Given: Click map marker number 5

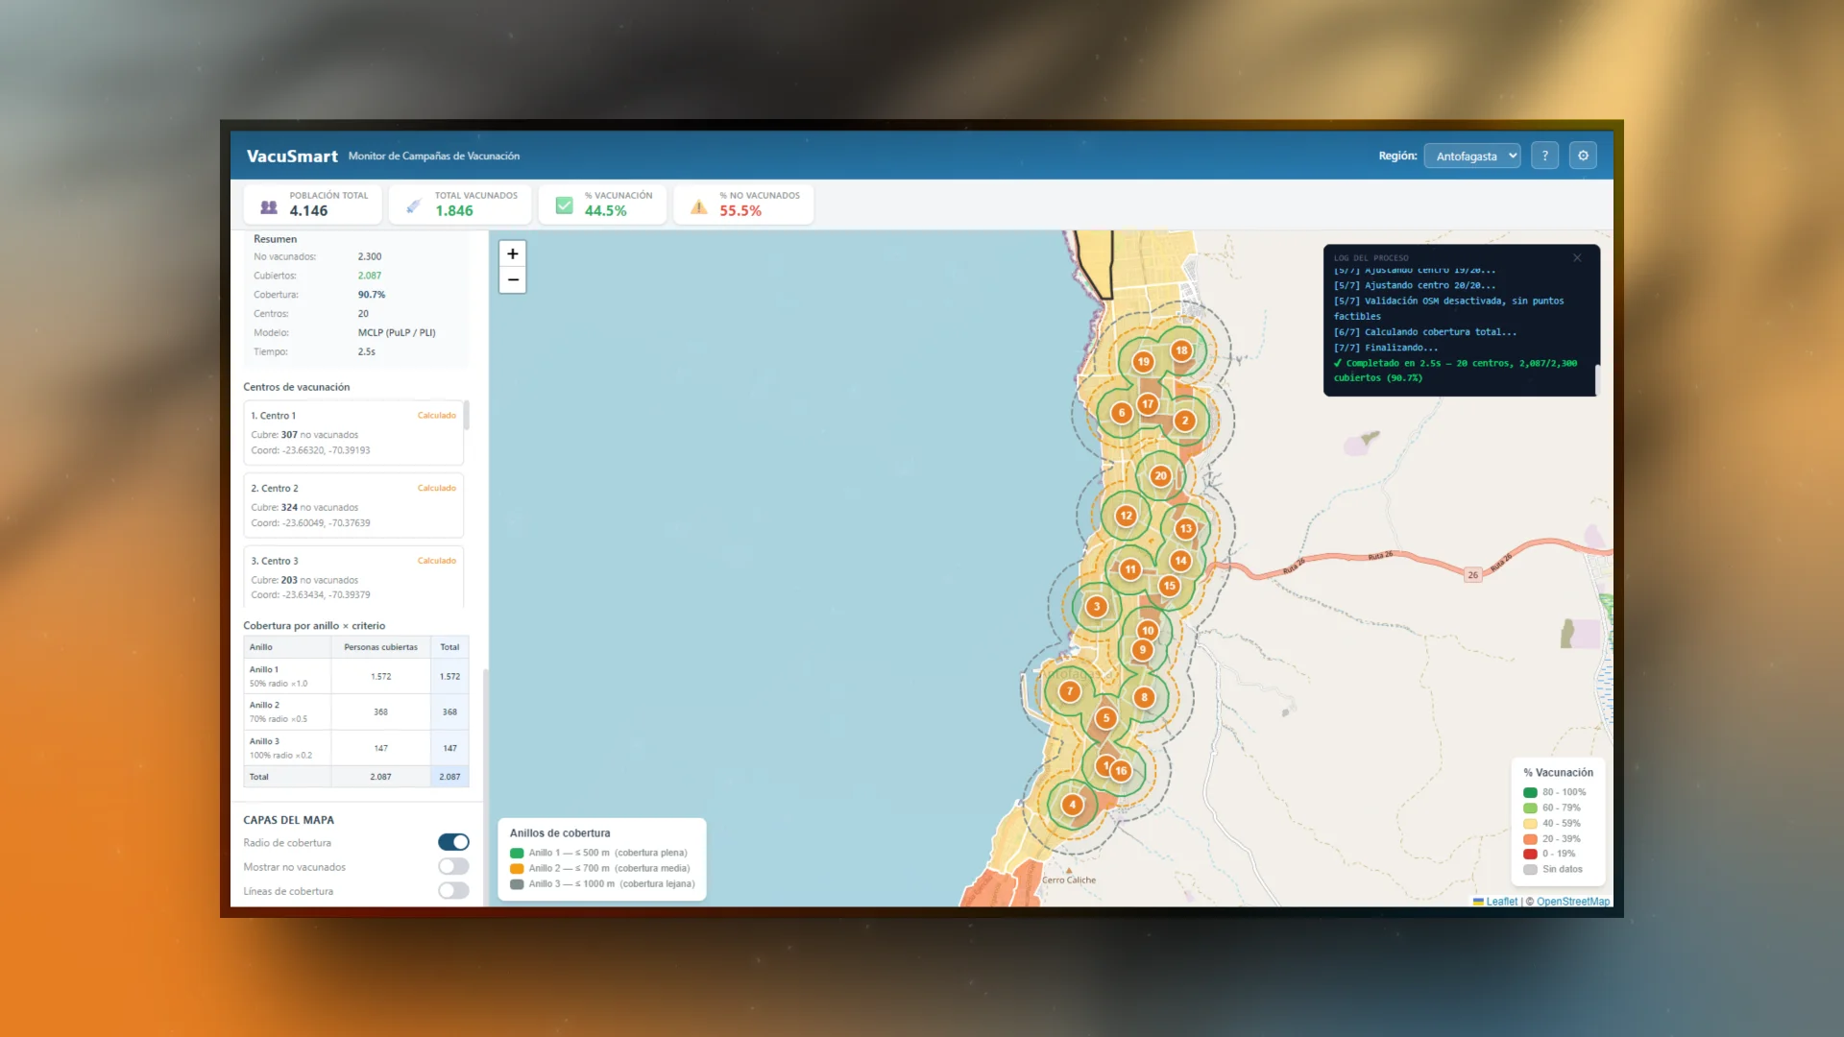Looking at the screenshot, I should [1106, 717].
